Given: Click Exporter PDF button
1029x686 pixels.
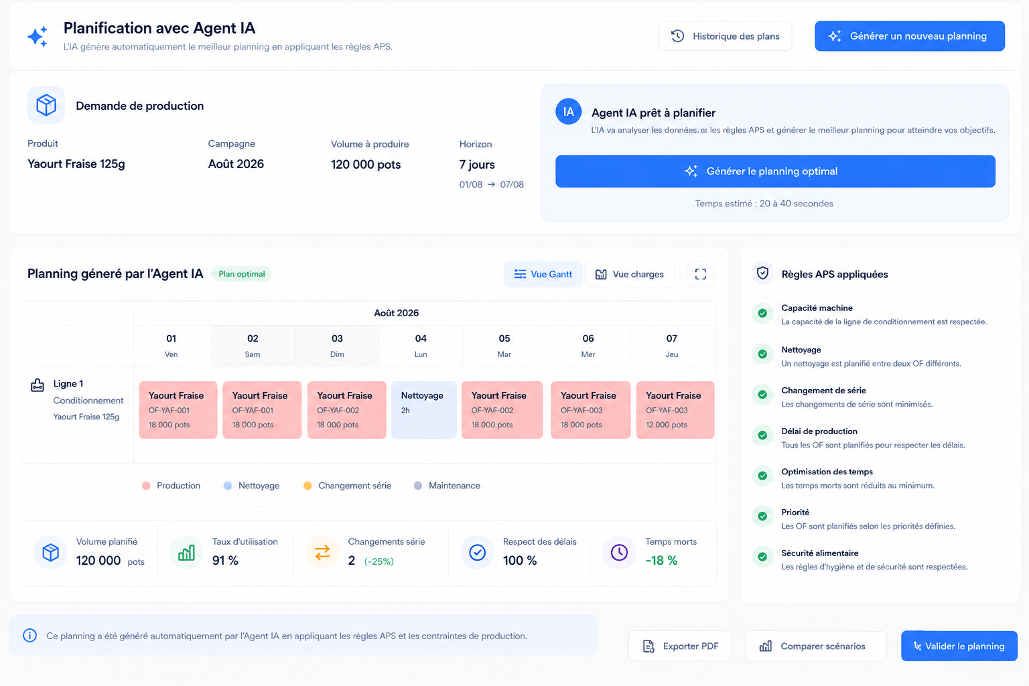Looking at the screenshot, I should [x=680, y=646].
